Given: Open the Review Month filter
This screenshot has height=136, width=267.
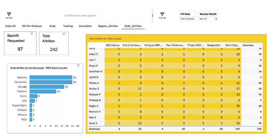Looking at the screenshot, I should tap(208, 16).
